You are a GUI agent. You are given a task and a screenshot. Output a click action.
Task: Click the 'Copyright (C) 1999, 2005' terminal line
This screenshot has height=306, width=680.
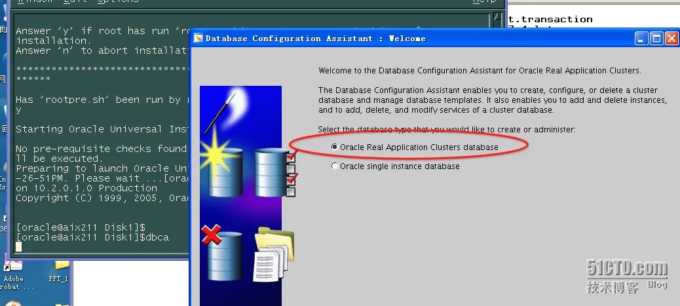click(102, 198)
